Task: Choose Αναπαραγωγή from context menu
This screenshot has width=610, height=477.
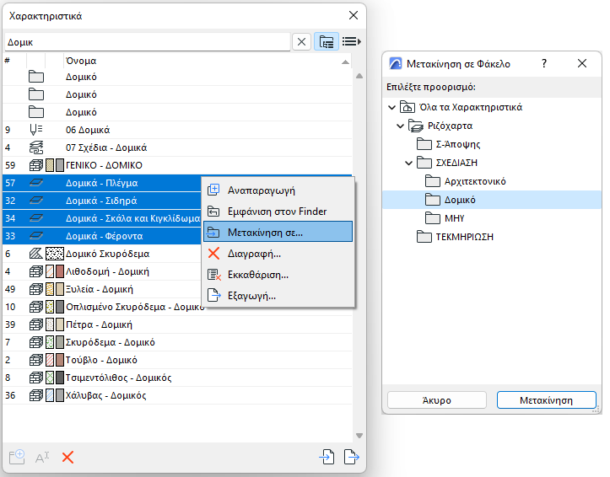Action: [x=278, y=190]
